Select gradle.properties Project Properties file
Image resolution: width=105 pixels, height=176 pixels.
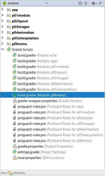45,146
